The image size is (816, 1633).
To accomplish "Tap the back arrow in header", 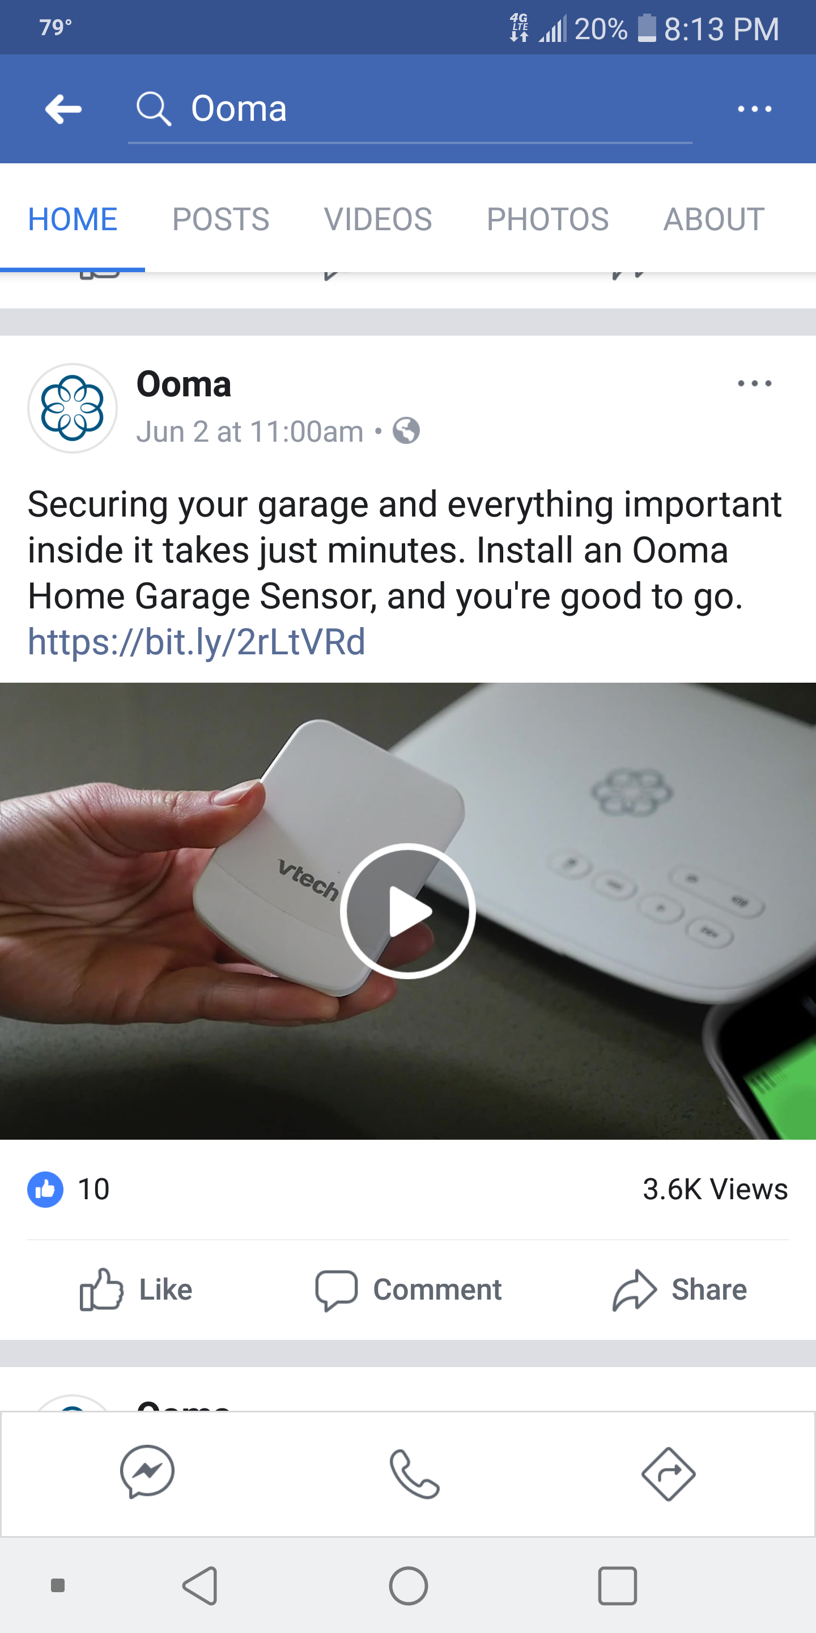I will pos(63,109).
